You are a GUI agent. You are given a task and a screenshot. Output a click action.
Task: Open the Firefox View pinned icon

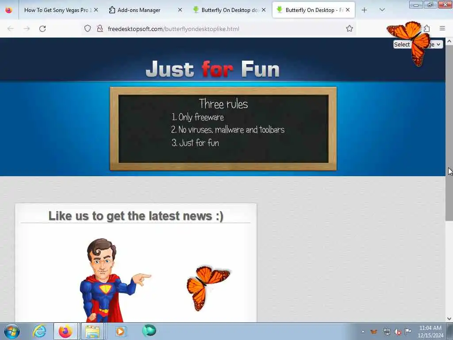9,10
